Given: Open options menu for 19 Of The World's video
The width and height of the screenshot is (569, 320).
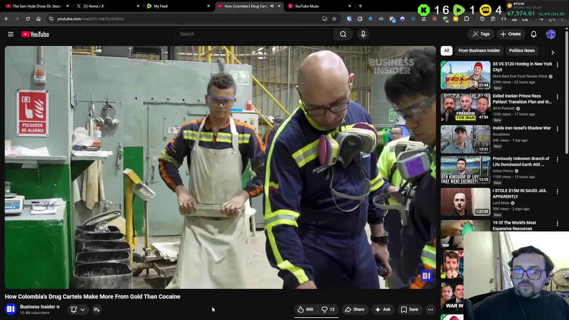Looking at the screenshot, I should click(557, 224).
